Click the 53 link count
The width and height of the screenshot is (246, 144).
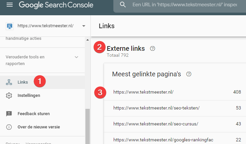click(238, 108)
